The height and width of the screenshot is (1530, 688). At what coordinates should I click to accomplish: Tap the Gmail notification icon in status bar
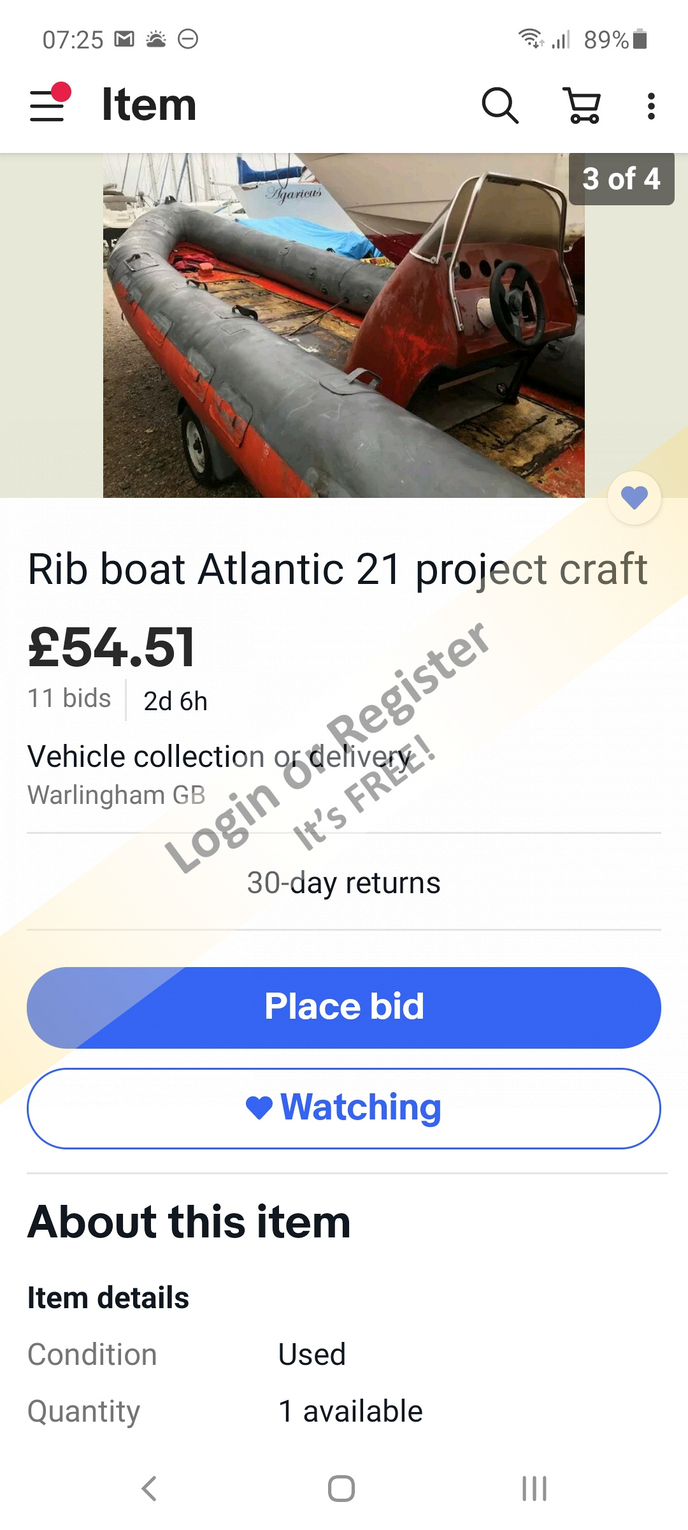[x=124, y=40]
